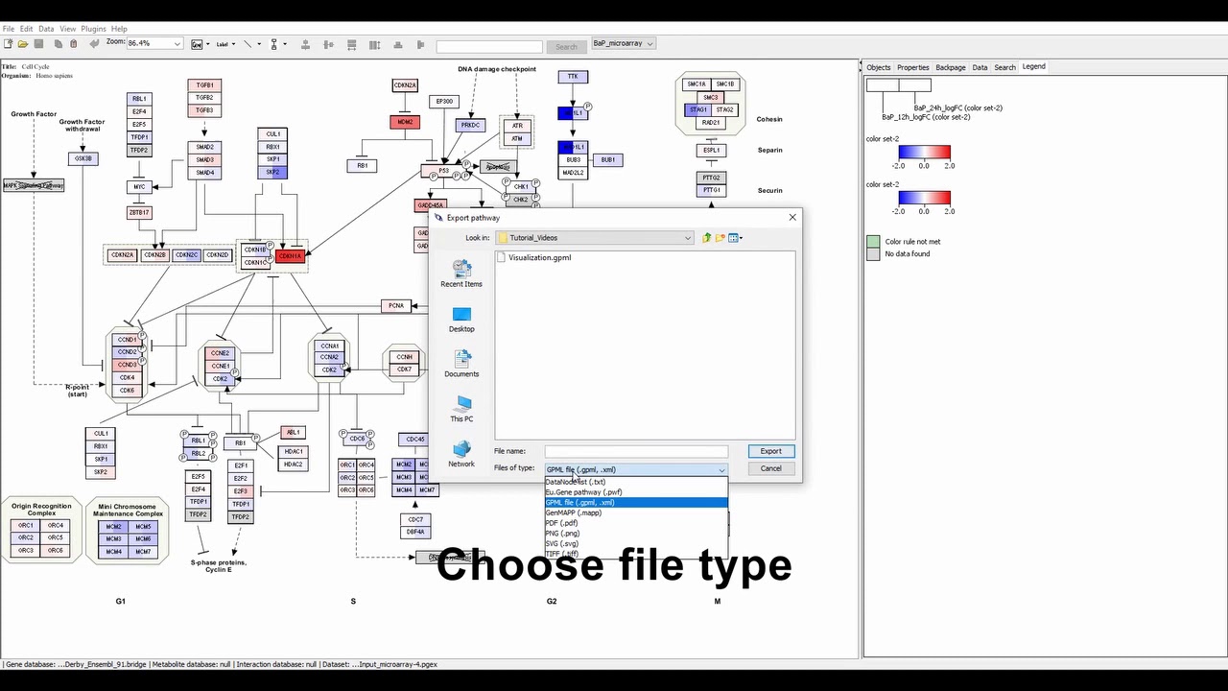This screenshot has height=691, width=1228.
Task: Click the align vertical centers icon
Action: [x=329, y=44]
